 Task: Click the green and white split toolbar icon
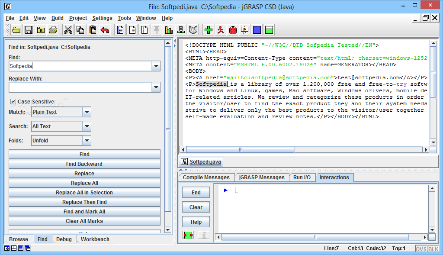pos(269,30)
